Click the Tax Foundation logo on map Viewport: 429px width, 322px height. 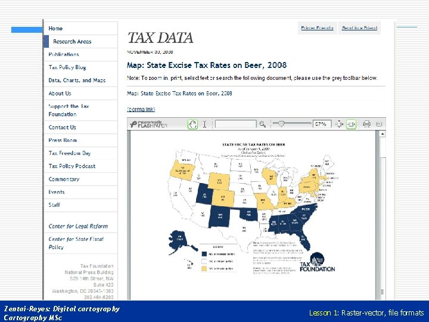(x=317, y=262)
